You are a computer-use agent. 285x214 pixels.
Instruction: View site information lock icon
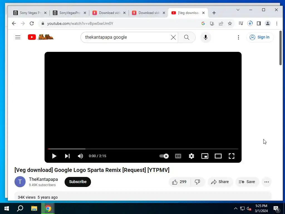click(x=43, y=23)
